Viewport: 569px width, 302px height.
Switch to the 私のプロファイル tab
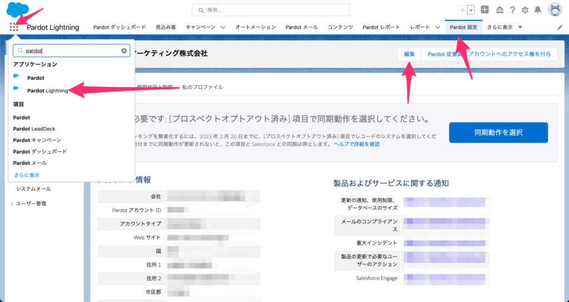(x=202, y=87)
